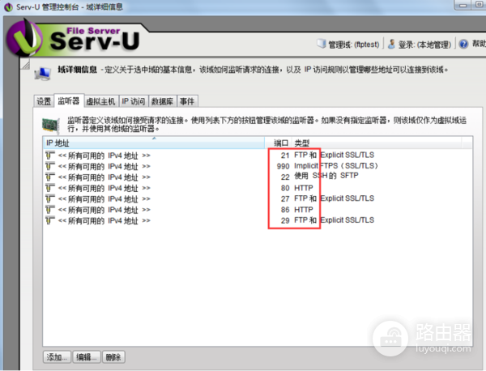Click the IPv4 address text in the port 21 row
The height and width of the screenshot is (371, 486).
click(104, 156)
